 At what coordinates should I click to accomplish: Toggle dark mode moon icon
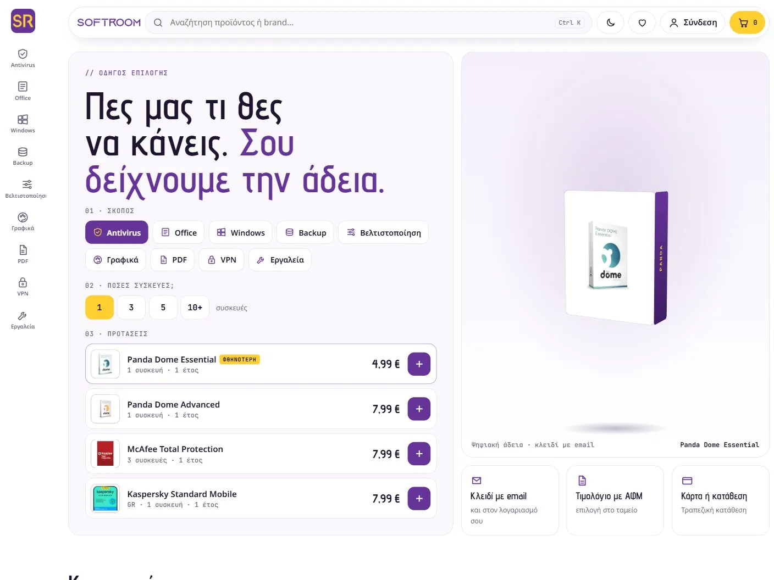(610, 23)
